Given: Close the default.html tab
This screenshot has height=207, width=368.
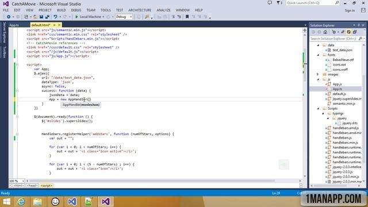Looking at the screenshot, I should (x=59, y=25).
